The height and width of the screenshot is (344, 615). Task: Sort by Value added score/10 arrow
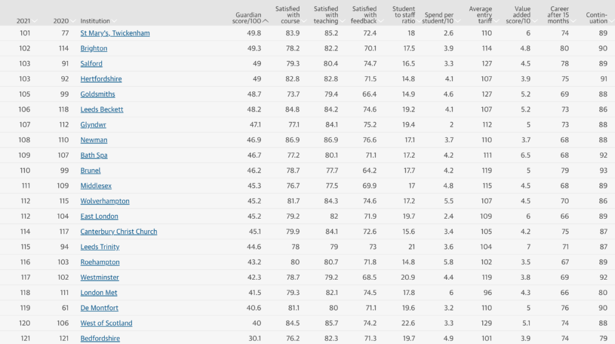pos(534,21)
